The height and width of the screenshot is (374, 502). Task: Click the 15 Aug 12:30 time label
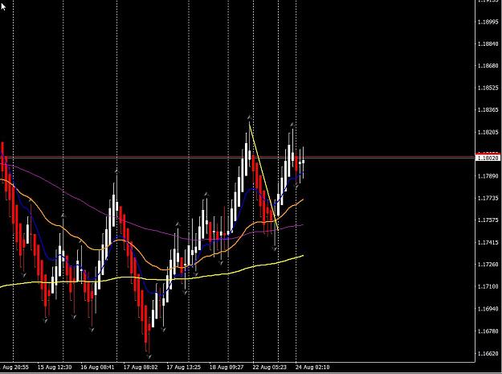pyautogui.click(x=55, y=368)
